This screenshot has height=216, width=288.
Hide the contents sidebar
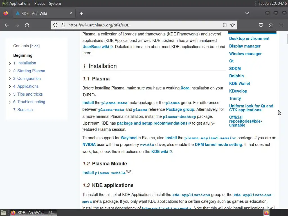35,46
